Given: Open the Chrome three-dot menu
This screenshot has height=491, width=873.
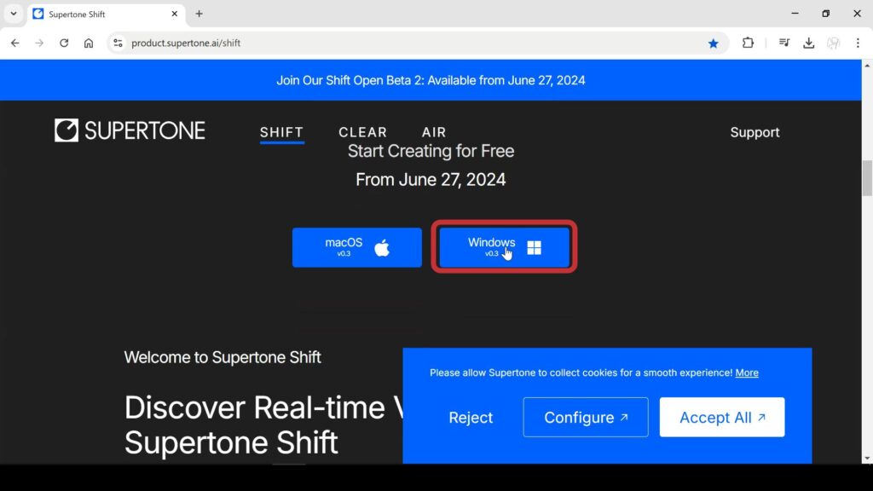Looking at the screenshot, I should point(858,43).
